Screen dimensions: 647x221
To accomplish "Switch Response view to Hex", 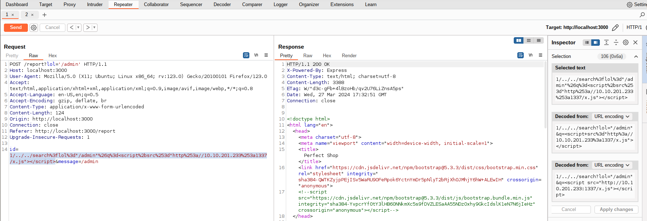I will pyautogui.click(x=327, y=55).
